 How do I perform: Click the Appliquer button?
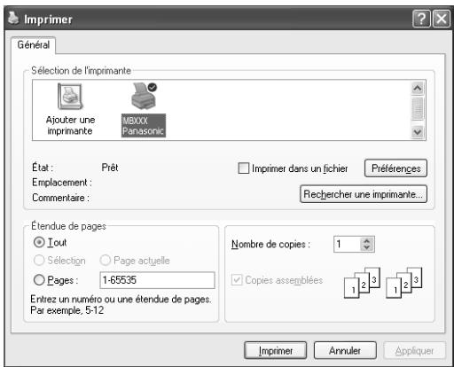[414, 350]
